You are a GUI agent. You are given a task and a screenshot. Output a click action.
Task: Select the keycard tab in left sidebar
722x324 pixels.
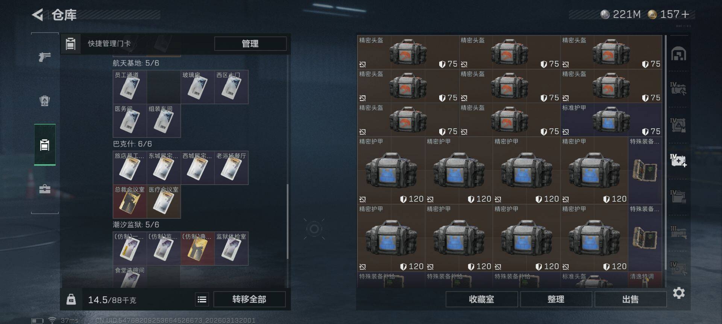45,145
